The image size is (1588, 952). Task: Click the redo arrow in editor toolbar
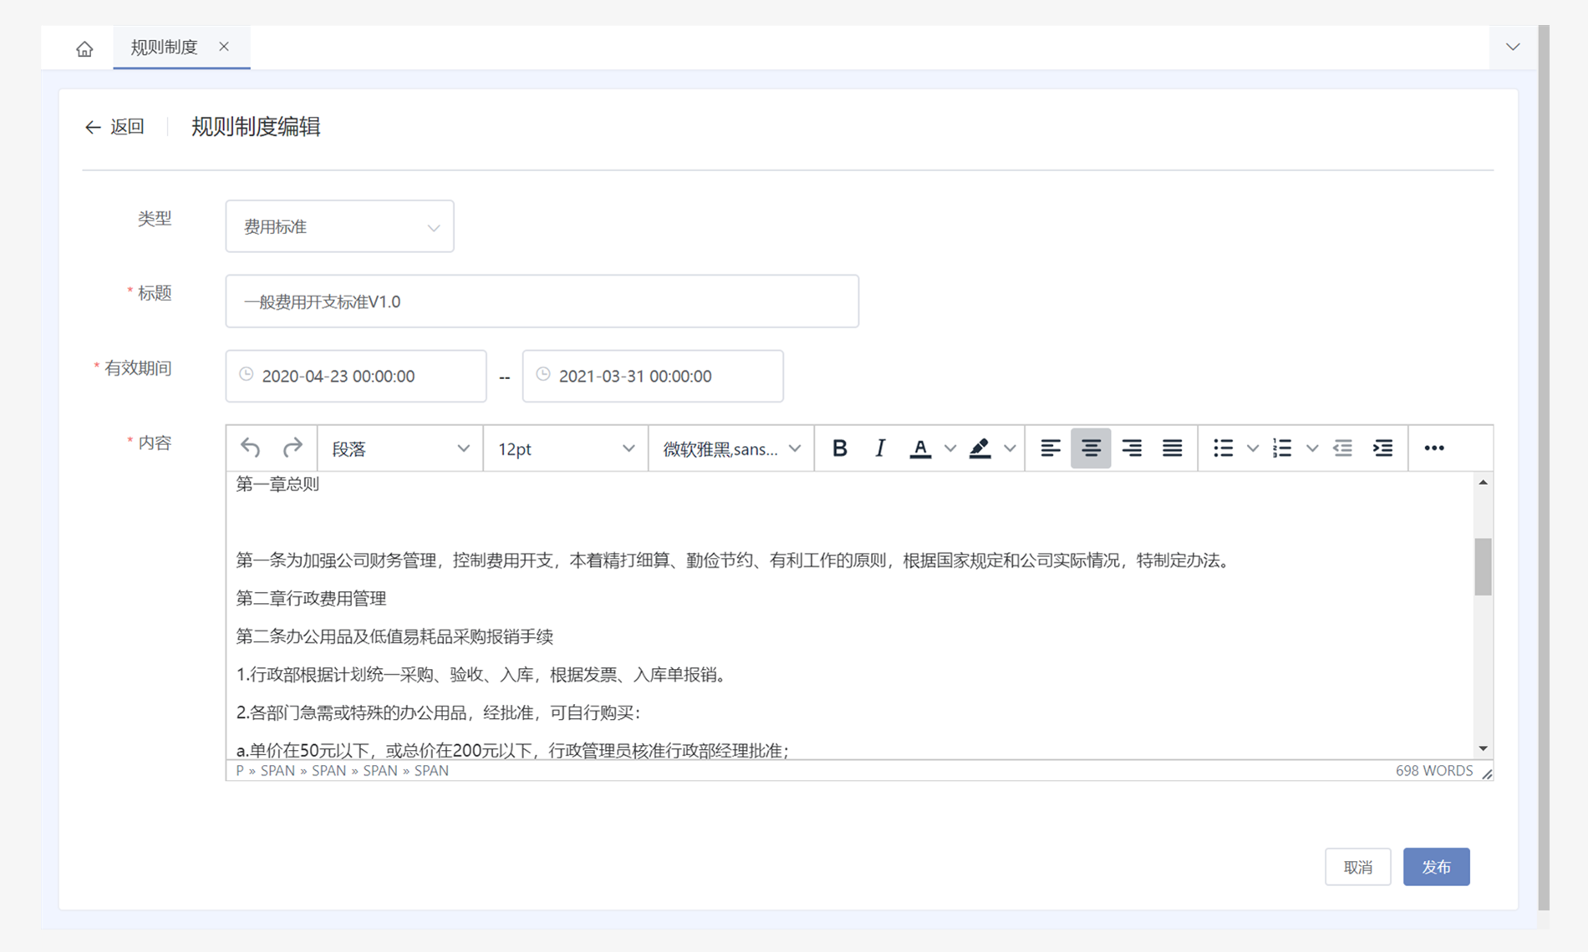click(292, 448)
